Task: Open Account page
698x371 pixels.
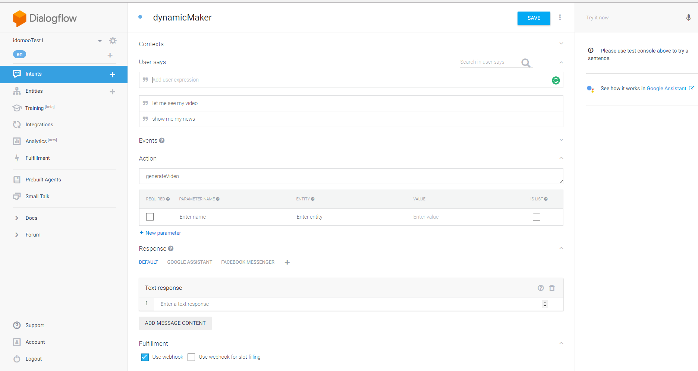Action: tap(35, 342)
